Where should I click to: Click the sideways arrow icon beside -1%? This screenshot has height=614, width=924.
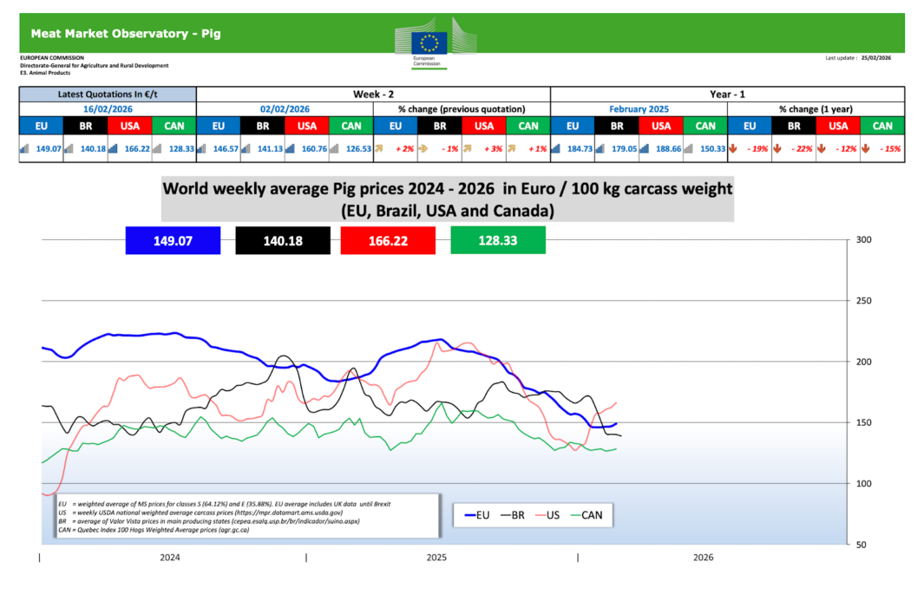point(423,149)
